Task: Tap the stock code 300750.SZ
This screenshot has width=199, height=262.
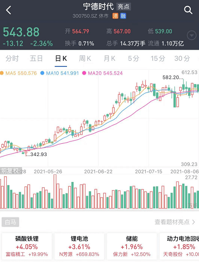Action: tap(85, 16)
